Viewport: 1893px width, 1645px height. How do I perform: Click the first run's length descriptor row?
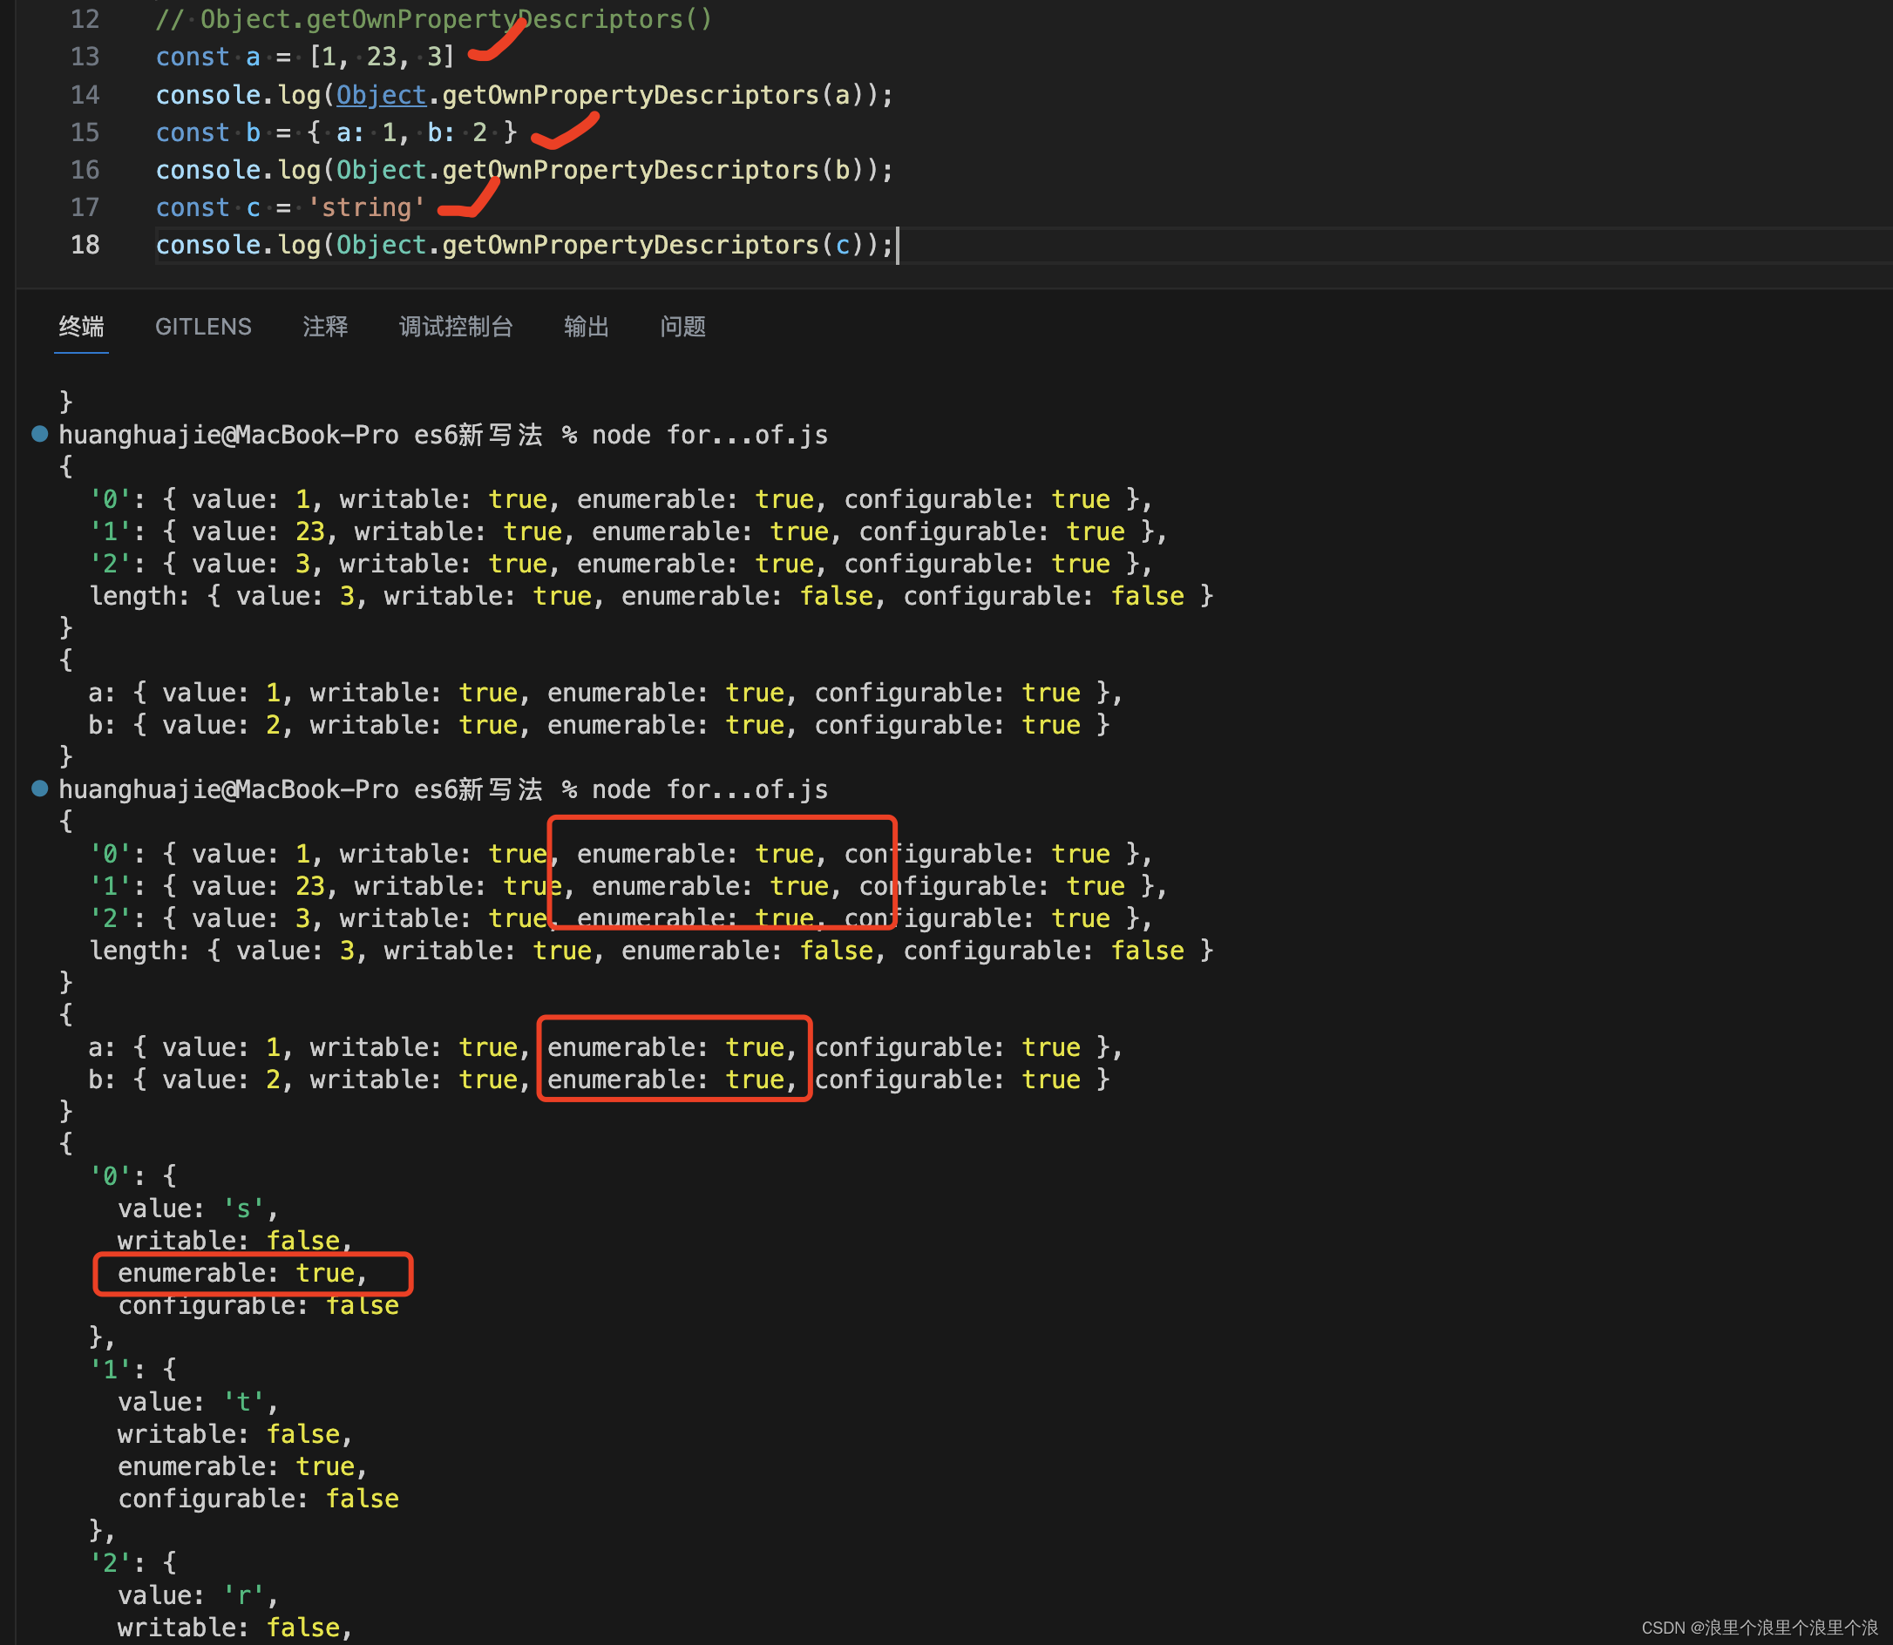[651, 596]
